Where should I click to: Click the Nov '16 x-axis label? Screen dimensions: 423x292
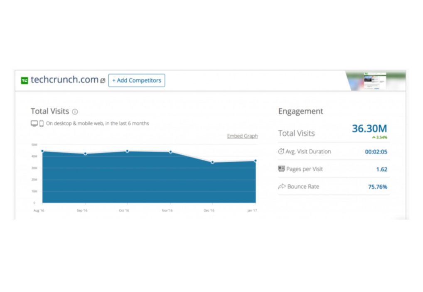167,210
